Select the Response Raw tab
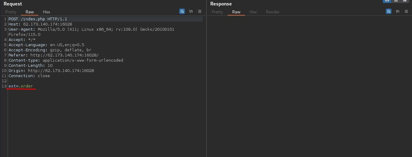This screenshot has width=412, height=157. [236, 12]
